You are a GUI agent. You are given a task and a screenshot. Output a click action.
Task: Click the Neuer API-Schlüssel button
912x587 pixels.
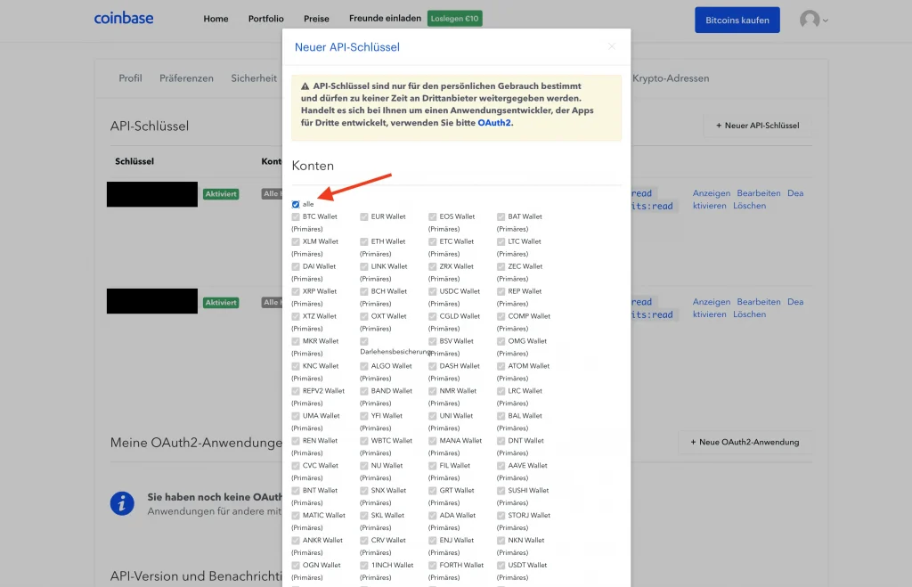pyautogui.click(x=757, y=126)
